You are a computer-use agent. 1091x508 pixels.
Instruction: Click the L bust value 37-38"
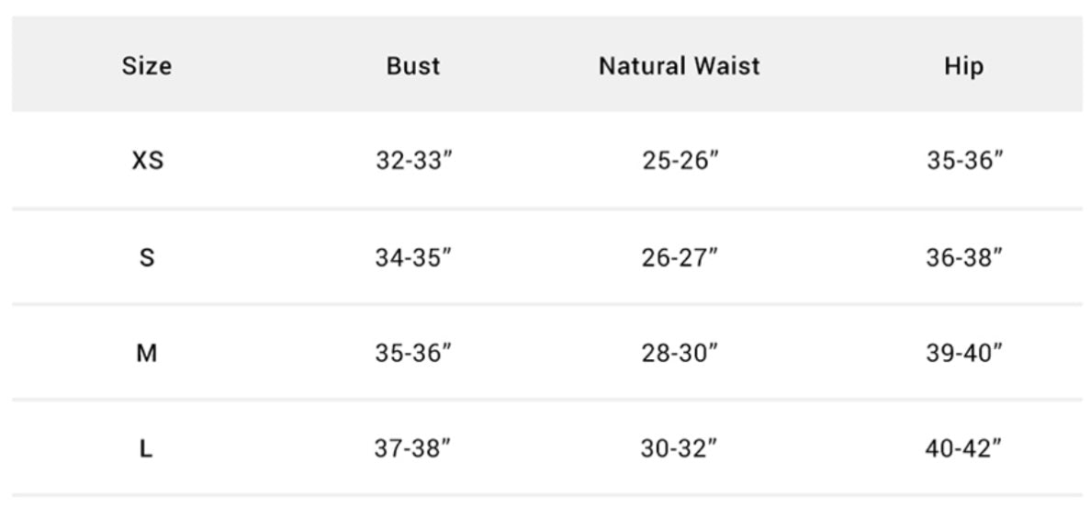413,448
